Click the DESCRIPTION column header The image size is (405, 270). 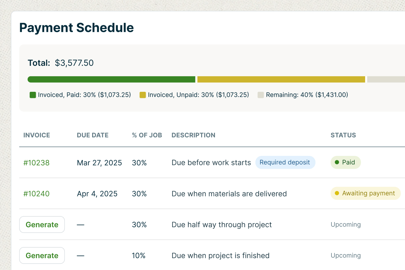[193, 135]
